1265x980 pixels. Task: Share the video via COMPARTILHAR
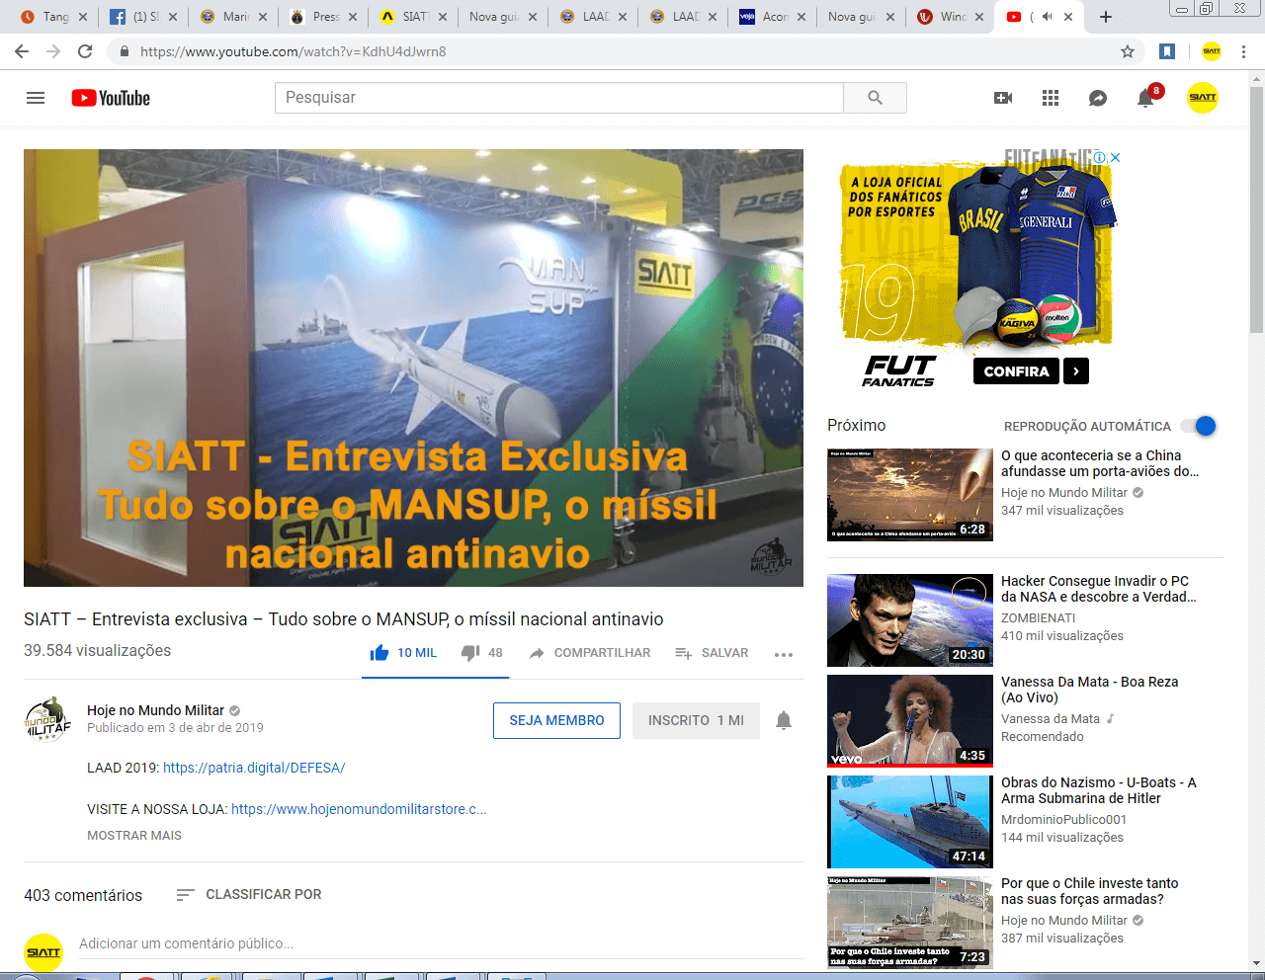point(590,653)
